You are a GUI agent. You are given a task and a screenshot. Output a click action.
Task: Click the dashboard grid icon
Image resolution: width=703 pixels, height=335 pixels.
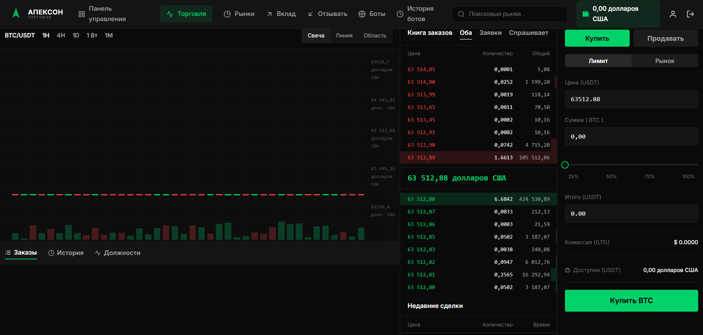point(82,14)
